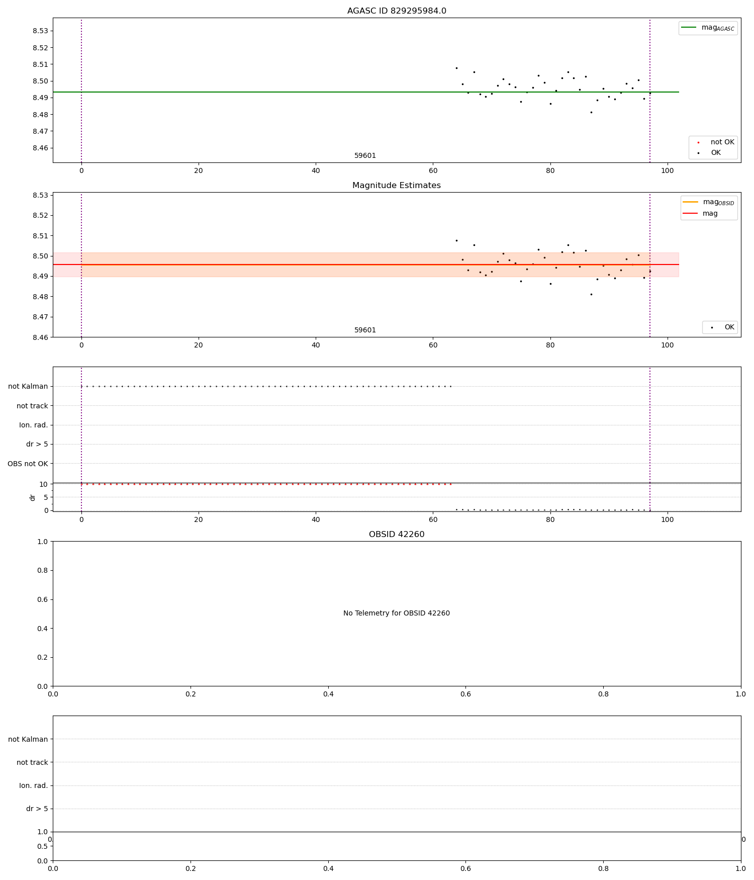Click the title 'AGASC ID 829295984.0'

coord(397,11)
